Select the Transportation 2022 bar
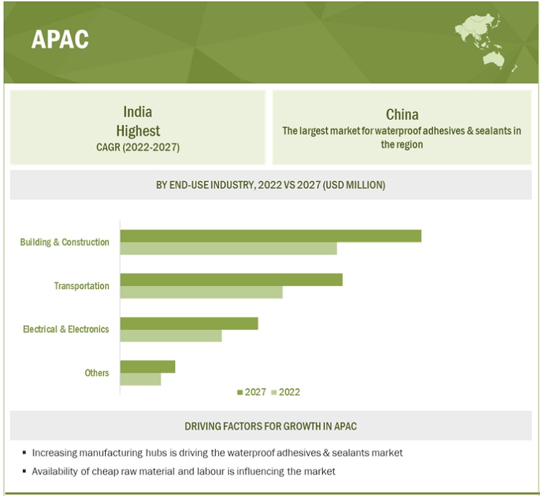Screen dimensions: 540x496 201,293
